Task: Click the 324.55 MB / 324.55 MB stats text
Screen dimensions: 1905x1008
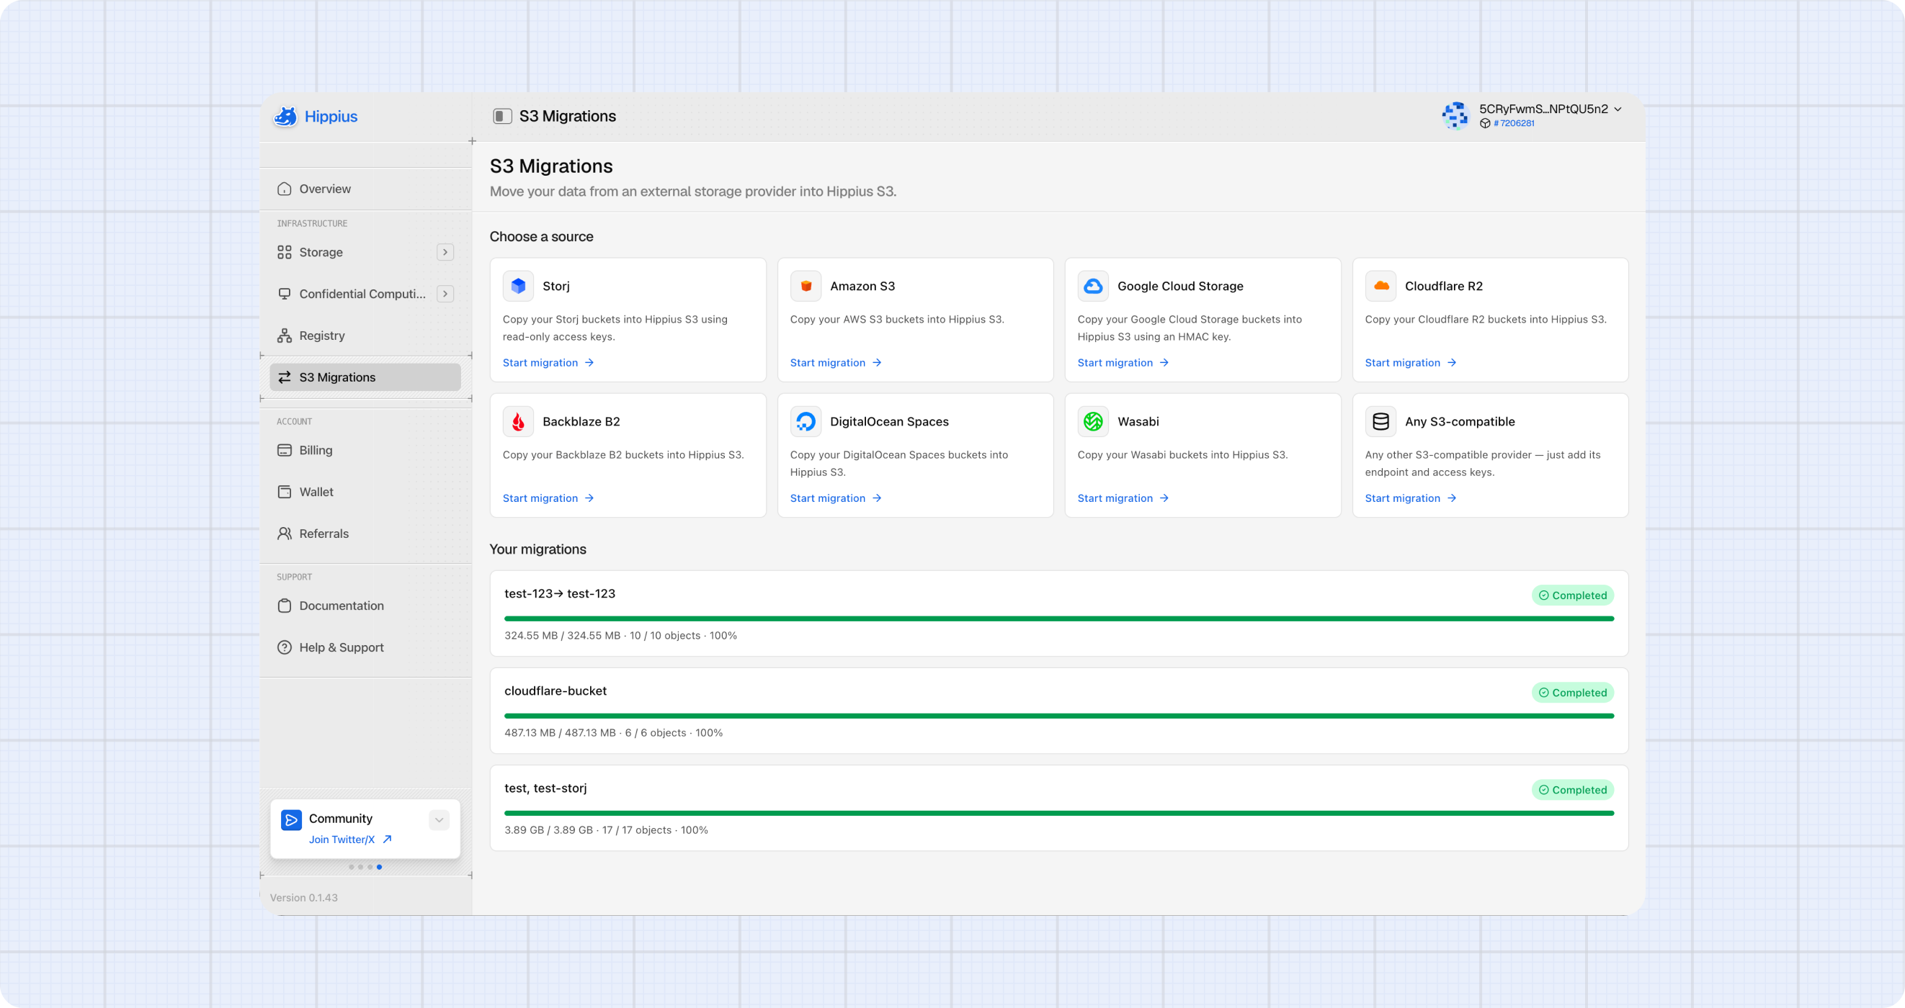Action: [x=620, y=636]
